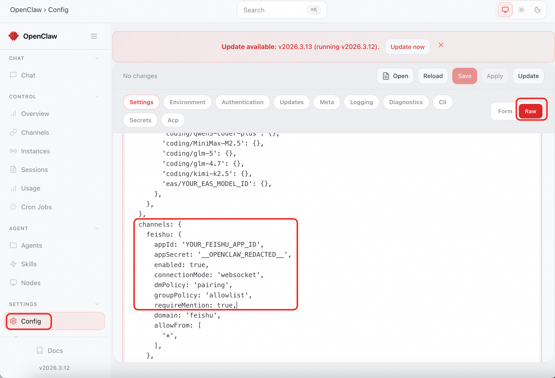Click the Chat speech bubble icon

(x=13, y=75)
